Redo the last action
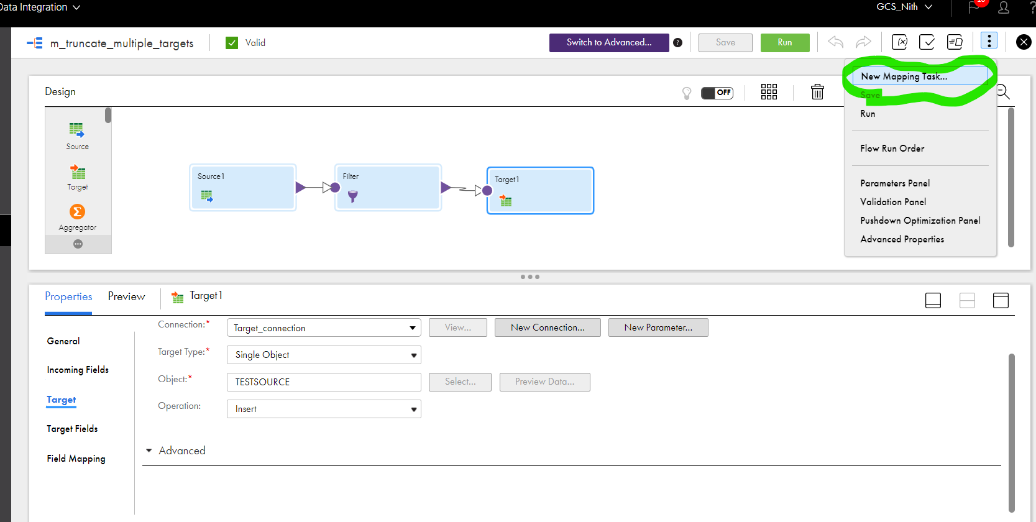1036x522 pixels. point(863,42)
